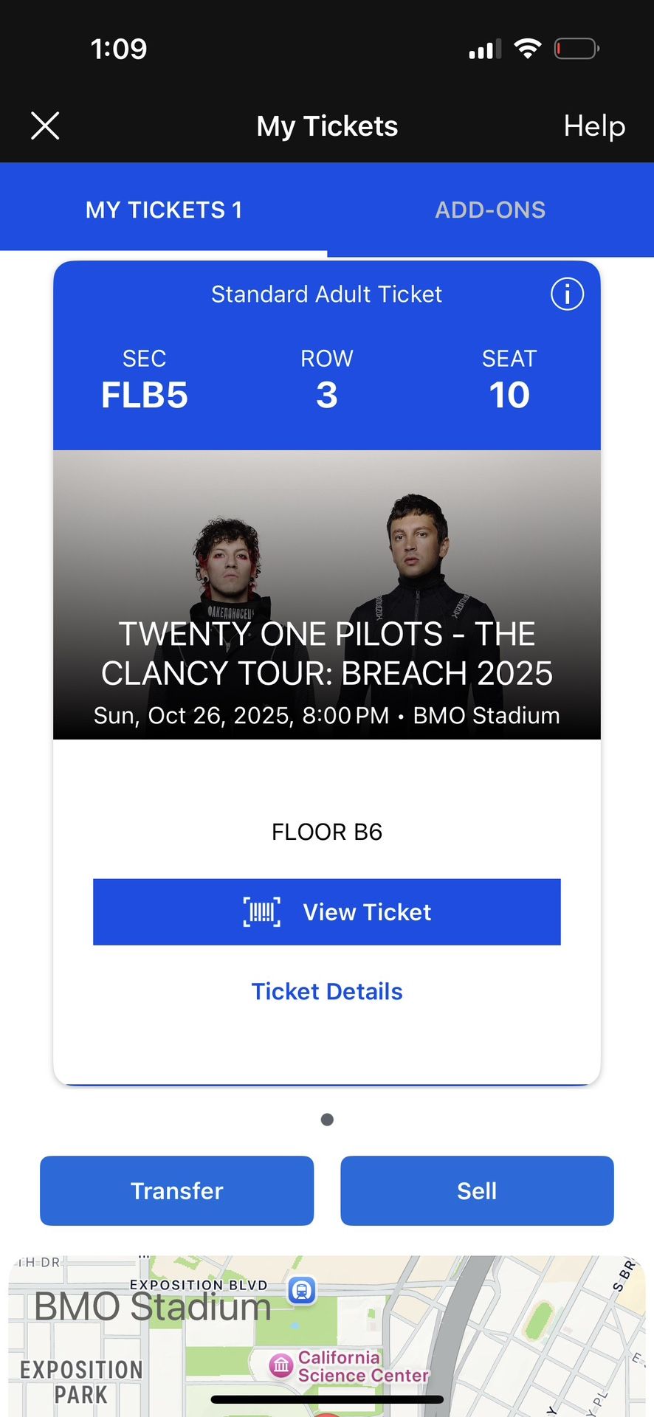Tap the Sell button
Viewport: 654px width, 1417px height.
click(x=477, y=1190)
